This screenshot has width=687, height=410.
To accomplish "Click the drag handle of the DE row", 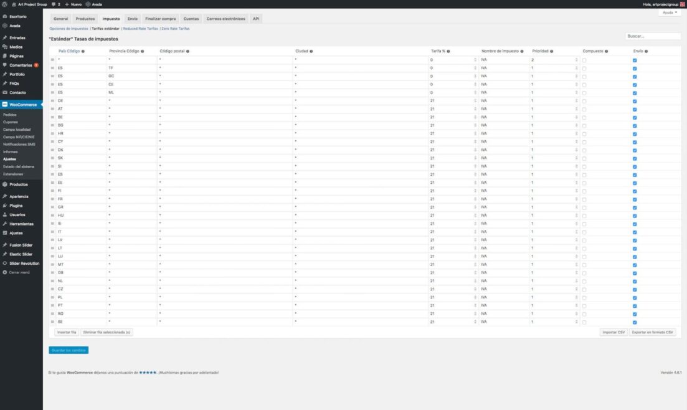I will (52, 101).
